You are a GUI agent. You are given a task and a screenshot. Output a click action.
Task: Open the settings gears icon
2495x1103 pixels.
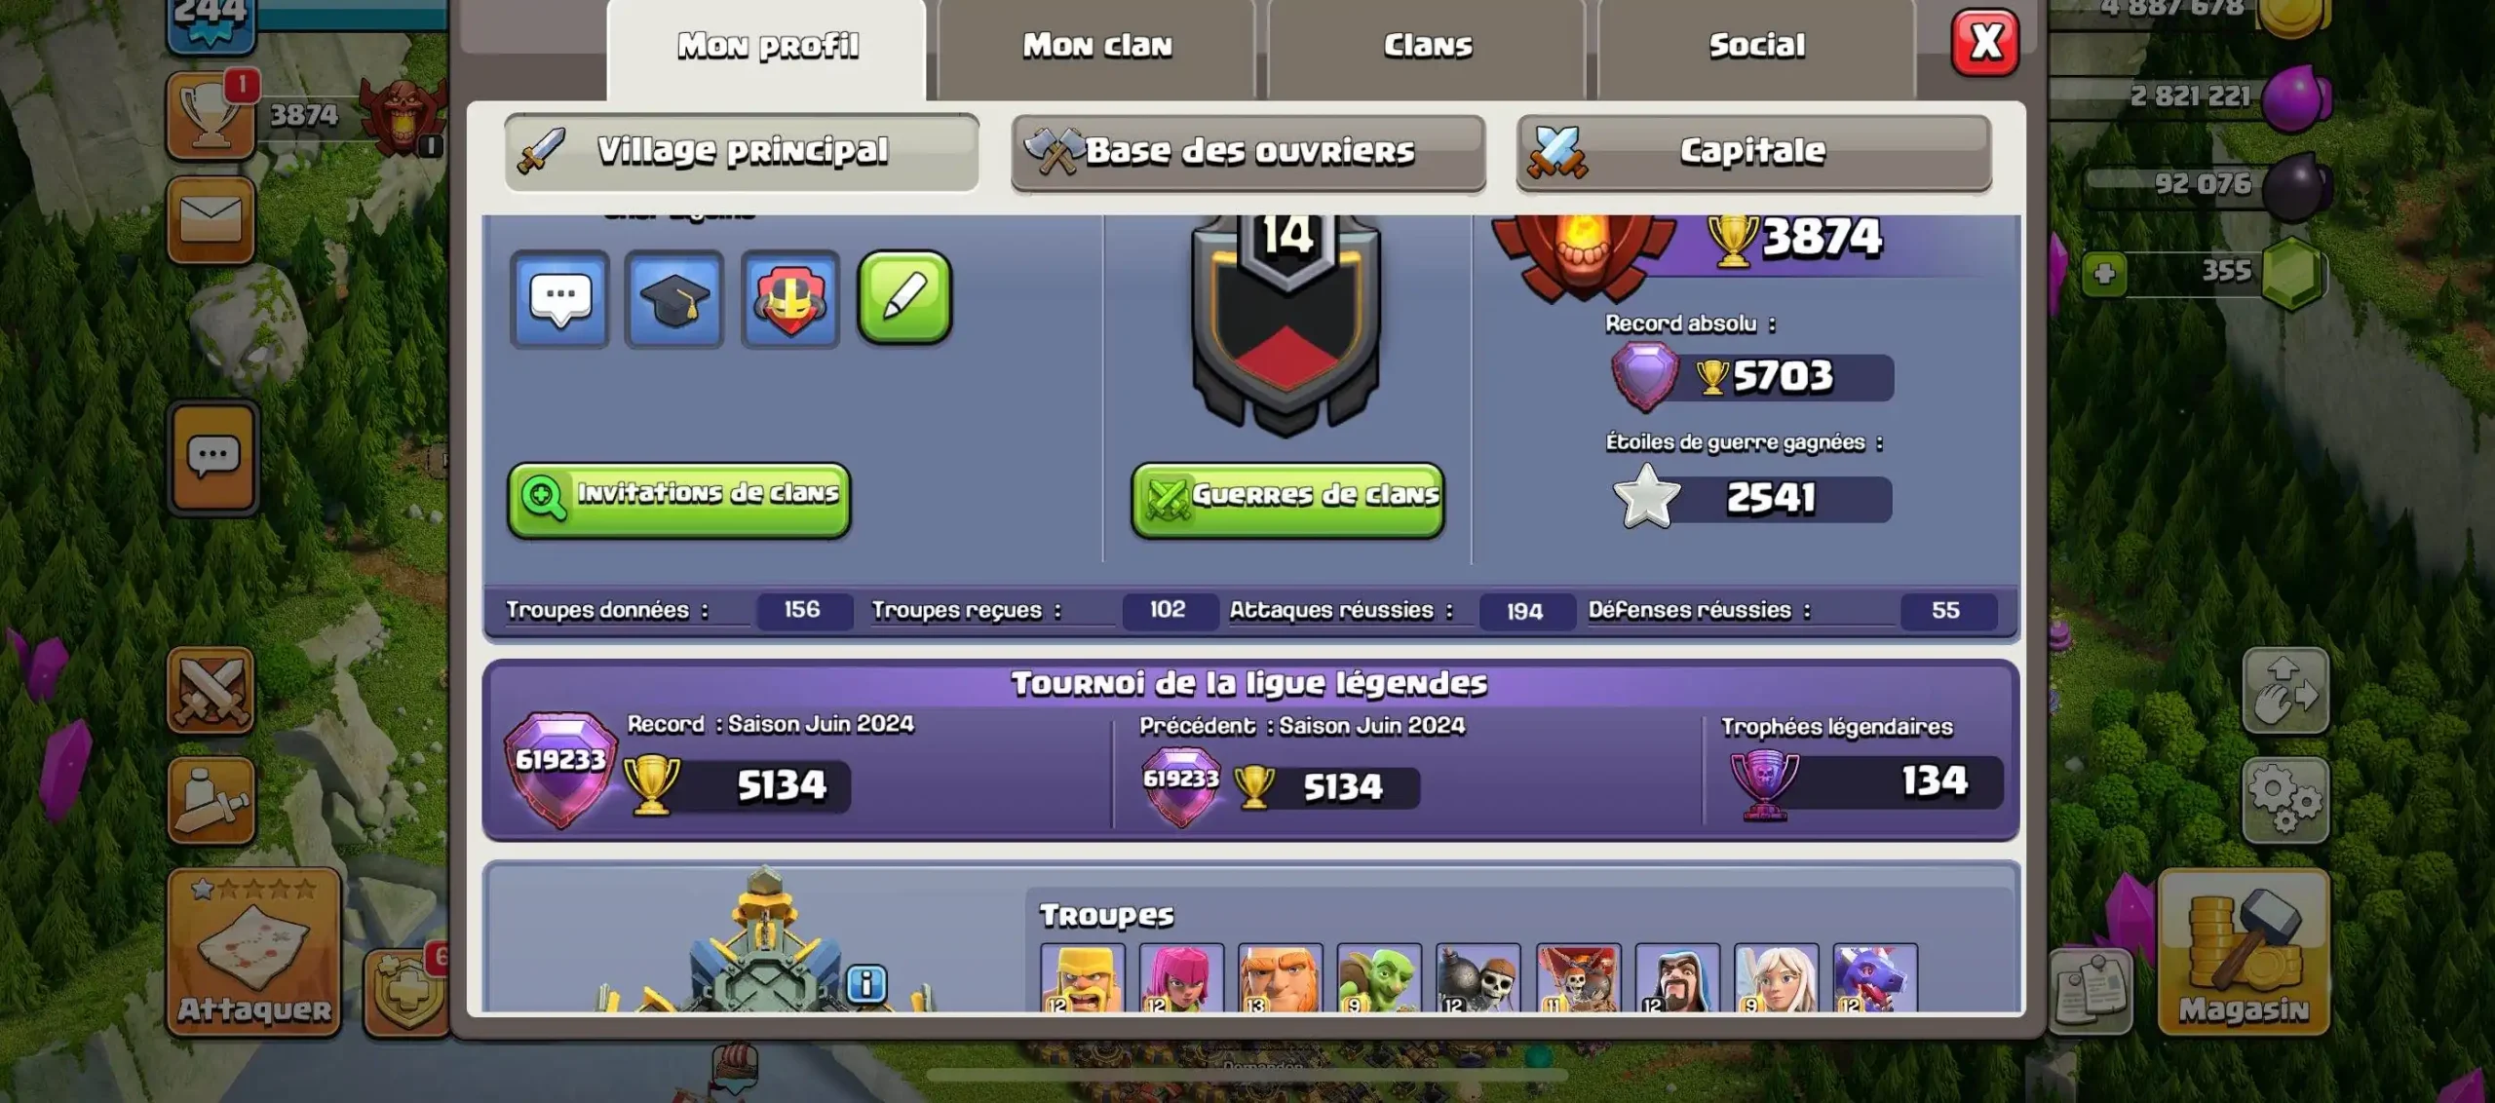click(2285, 800)
